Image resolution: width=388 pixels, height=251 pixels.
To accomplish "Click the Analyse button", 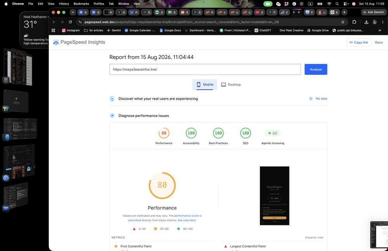I will [x=316, y=69].
